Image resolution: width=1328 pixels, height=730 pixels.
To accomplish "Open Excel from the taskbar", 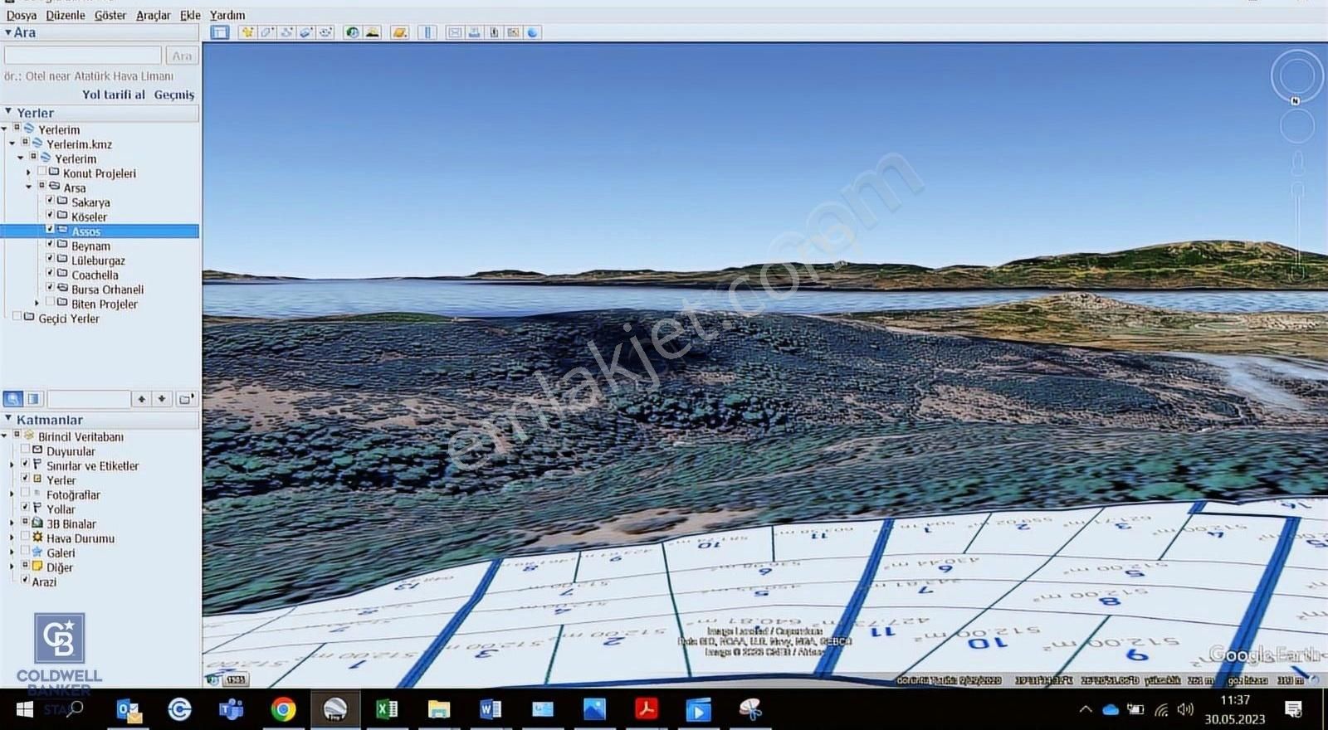I will [x=387, y=709].
